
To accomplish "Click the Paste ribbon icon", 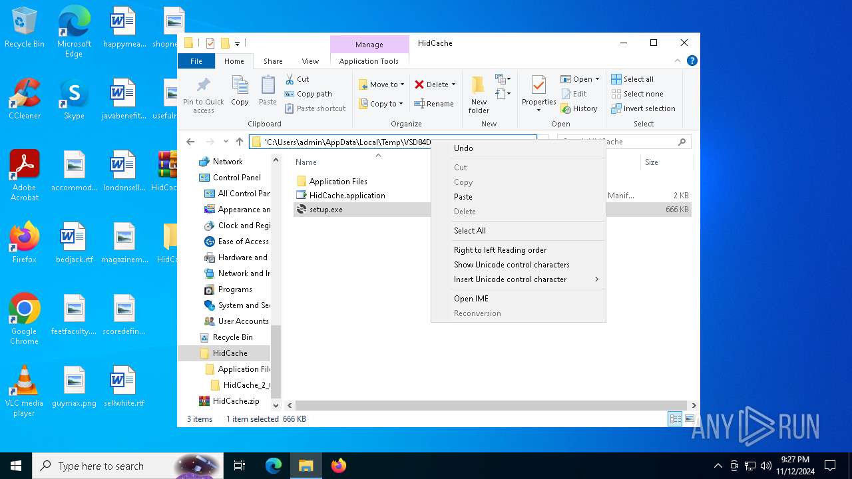I will pos(268,90).
